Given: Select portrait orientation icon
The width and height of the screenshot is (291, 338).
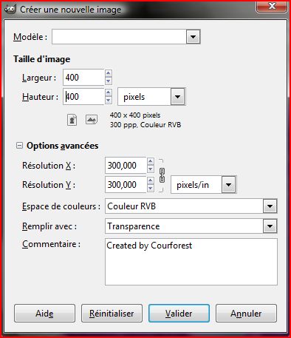Looking at the screenshot, I should pyautogui.click(x=72, y=120).
